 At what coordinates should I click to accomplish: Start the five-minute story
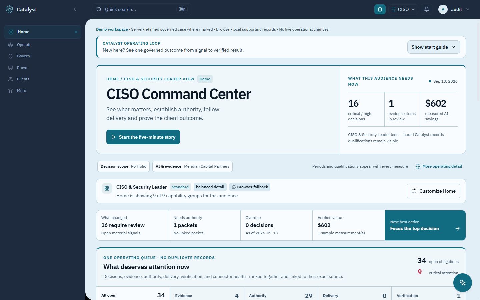pos(143,137)
